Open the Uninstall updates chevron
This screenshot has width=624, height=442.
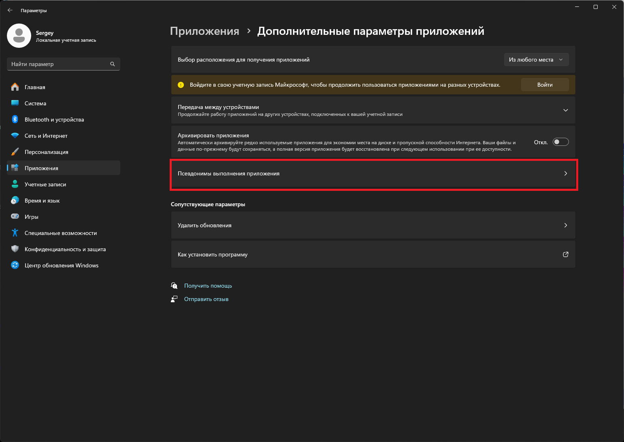click(566, 225)
